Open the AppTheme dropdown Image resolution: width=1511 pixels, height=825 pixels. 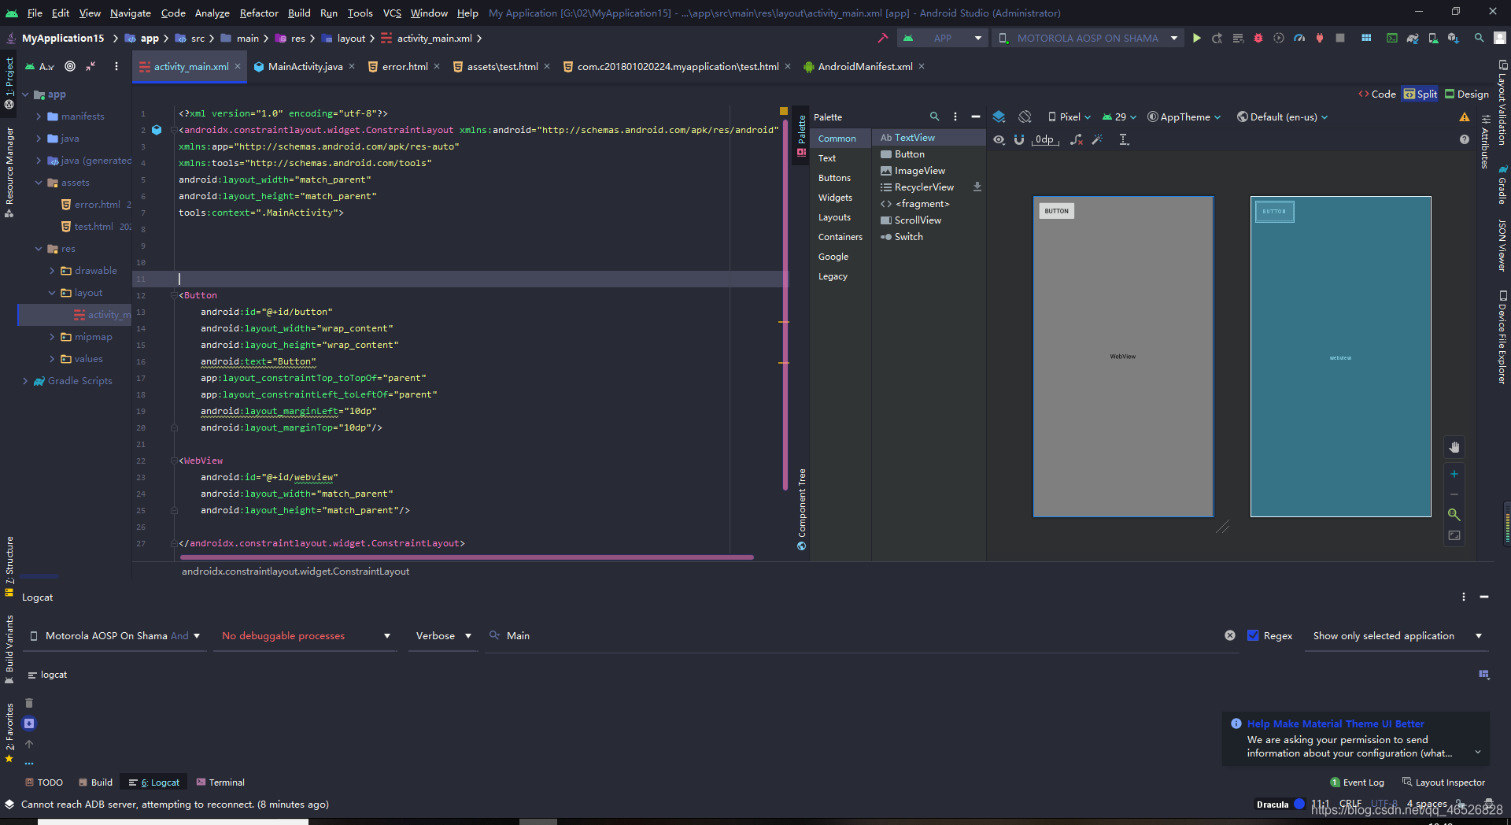(x=1184, y=117)
